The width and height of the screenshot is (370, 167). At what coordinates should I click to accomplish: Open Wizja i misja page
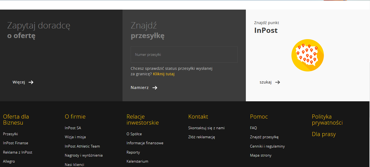[x=75, y=137]
